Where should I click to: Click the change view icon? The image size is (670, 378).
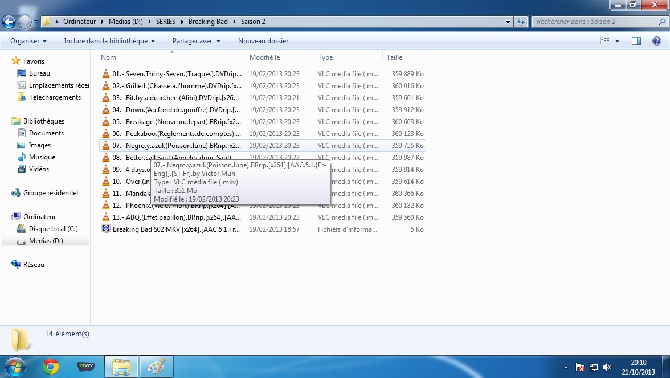click(x=604, y=41)
